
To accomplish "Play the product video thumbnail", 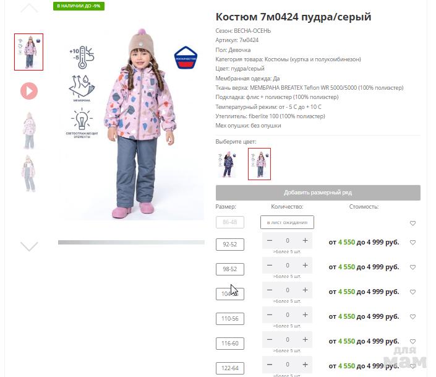I will [29, 91].
